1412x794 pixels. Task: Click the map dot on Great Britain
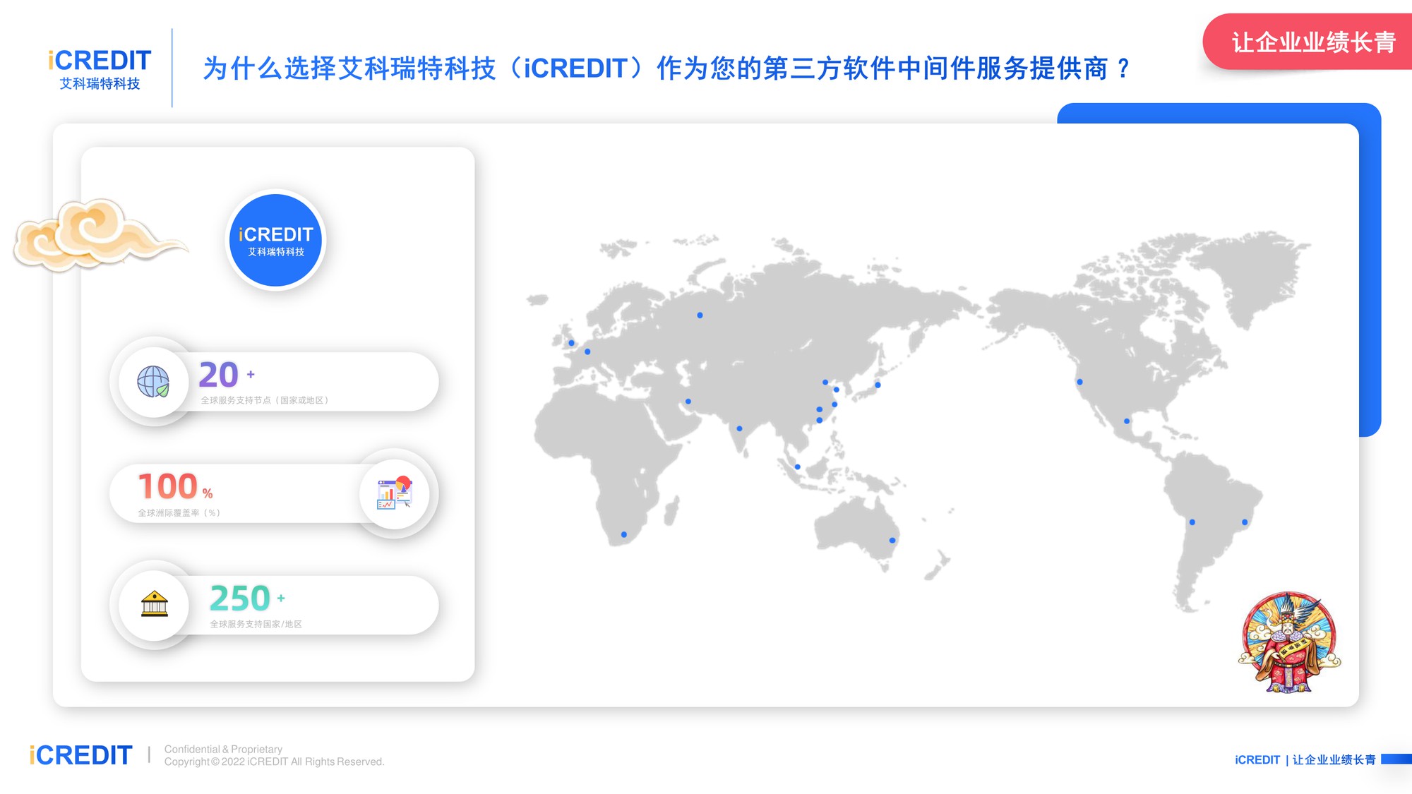pyautogui.click(x=571, y=343)
